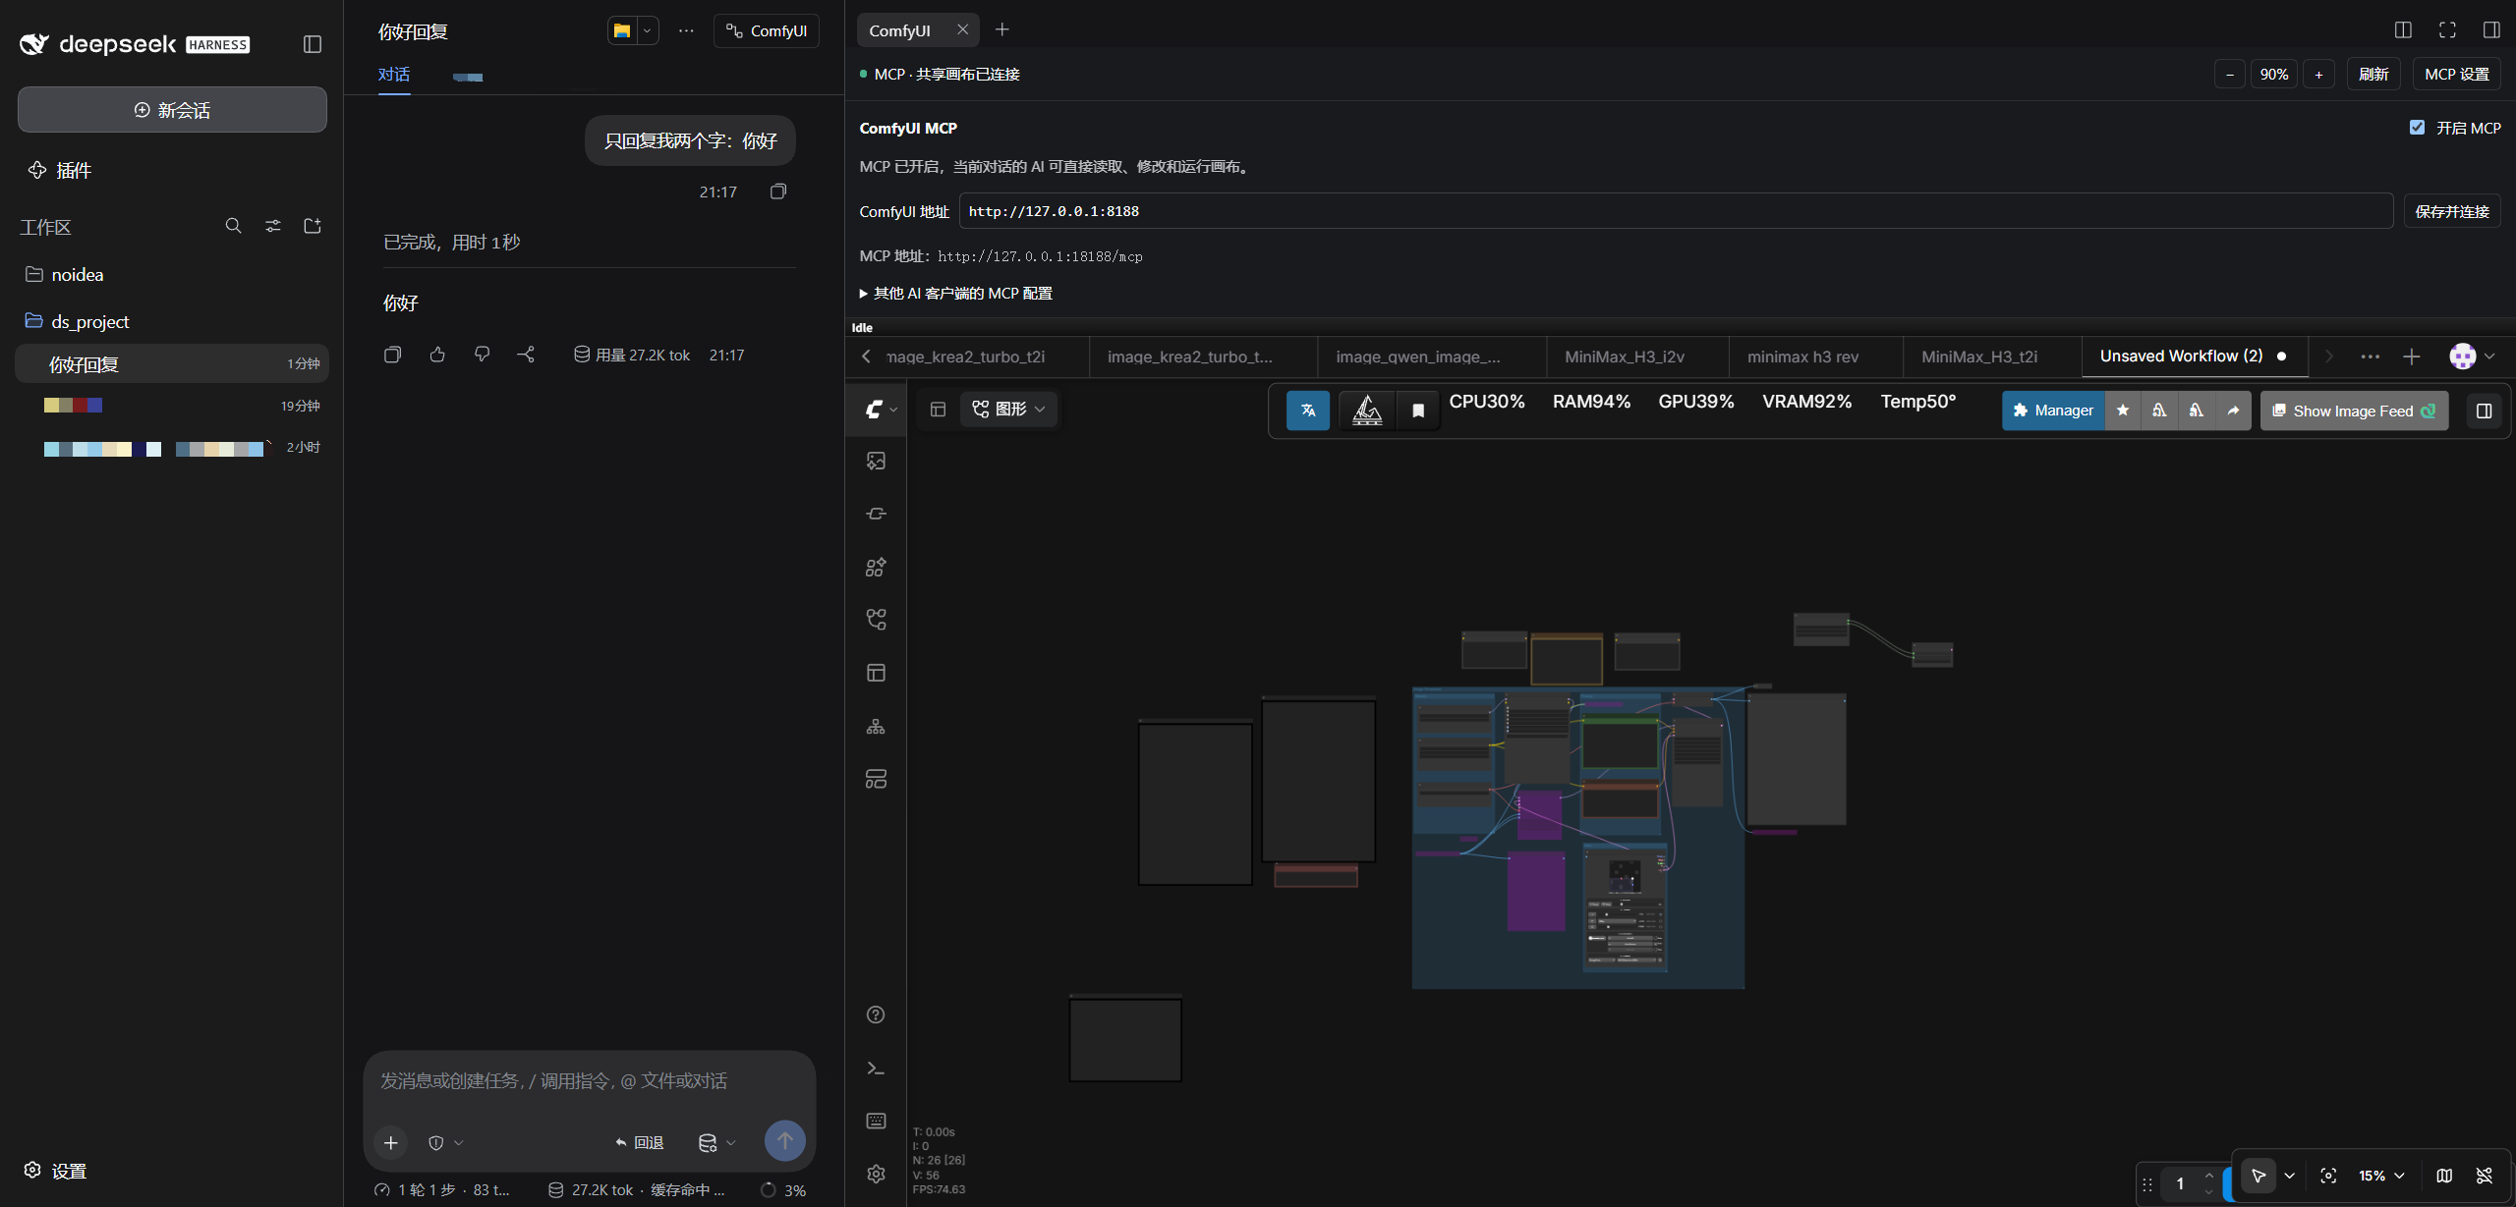Open the help question mark icon
This screenshot has height=1207, width=2516.
coord(876,1015)
